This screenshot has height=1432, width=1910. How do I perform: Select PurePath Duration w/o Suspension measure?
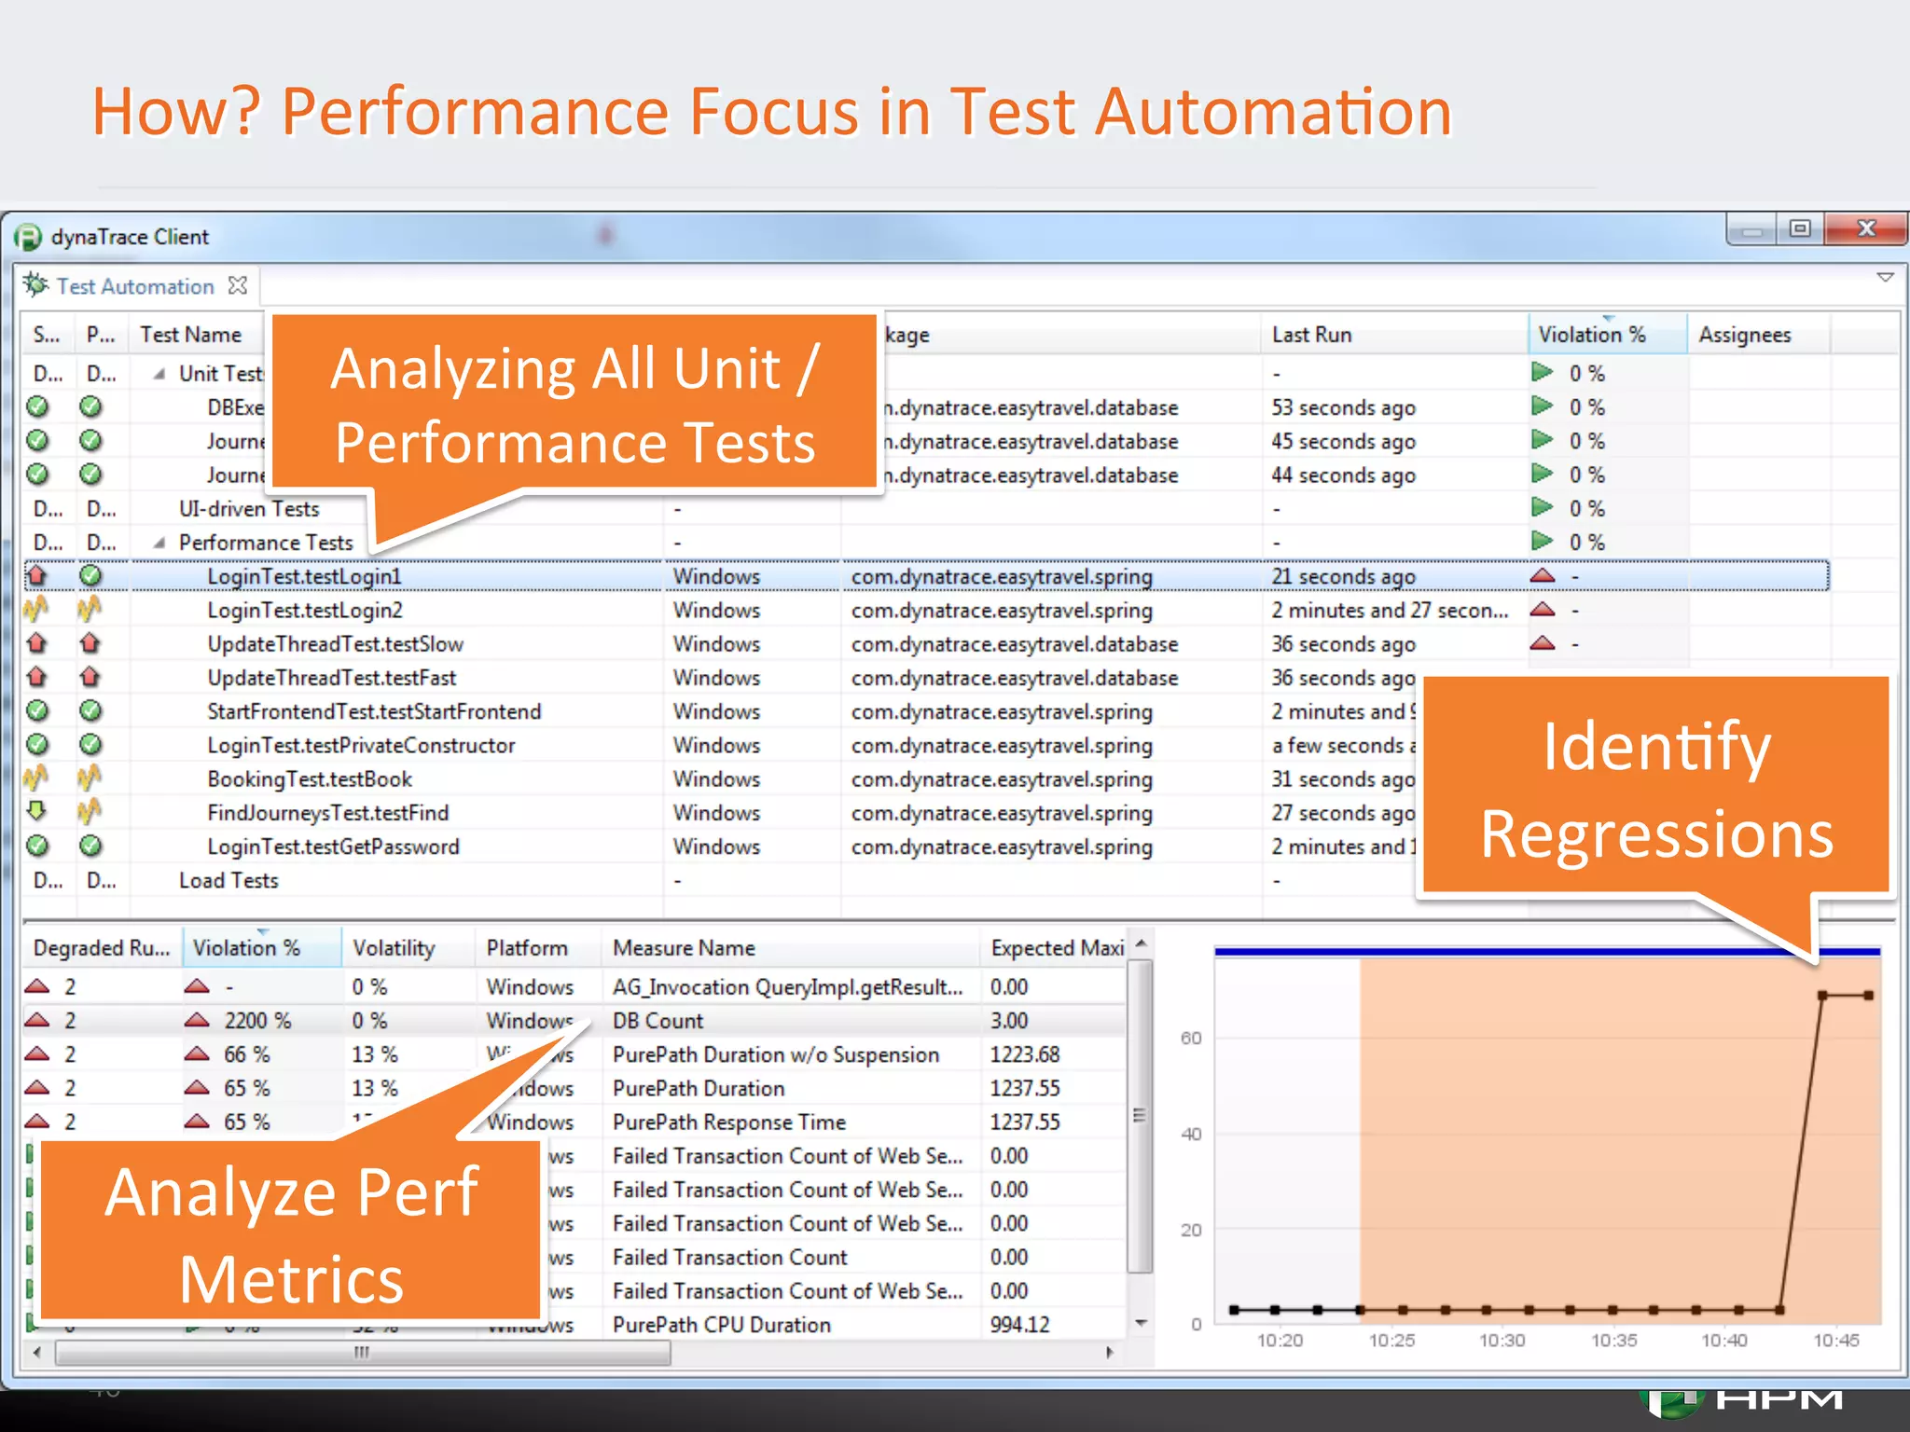point(776,1054)
